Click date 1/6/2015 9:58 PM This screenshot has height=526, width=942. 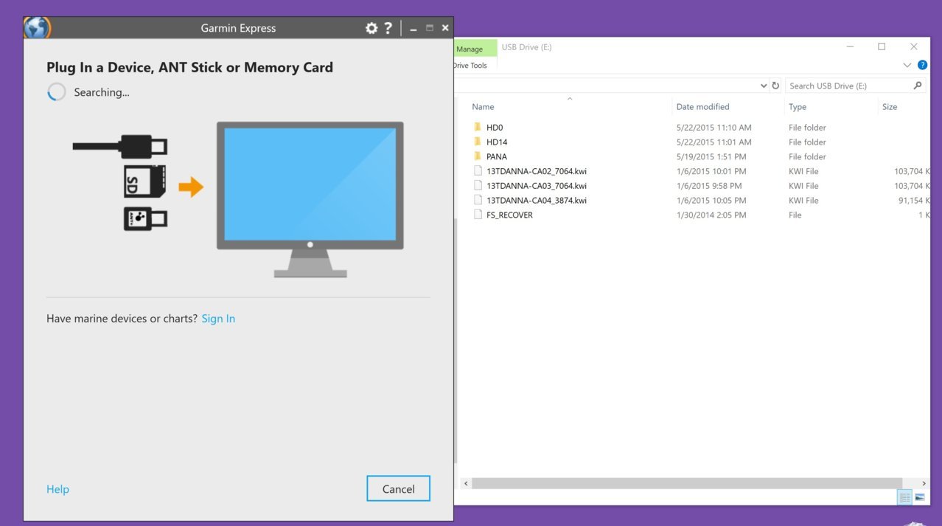click(709, 186)
